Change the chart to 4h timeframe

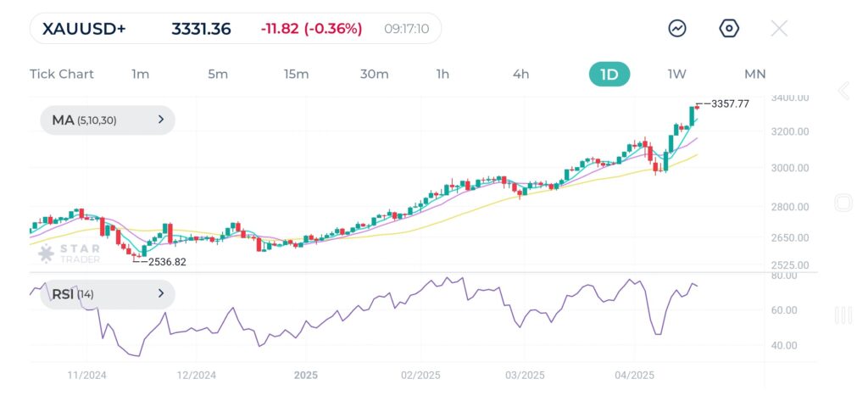tap(520, 74)
